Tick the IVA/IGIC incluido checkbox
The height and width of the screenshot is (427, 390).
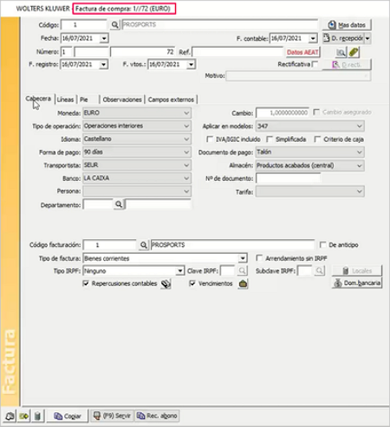210,139
